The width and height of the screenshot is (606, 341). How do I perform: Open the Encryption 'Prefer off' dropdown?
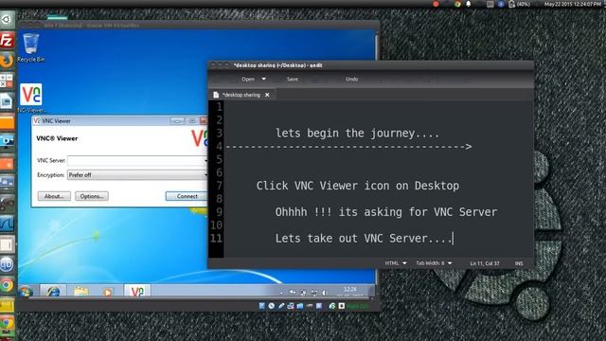click(137, 174)
